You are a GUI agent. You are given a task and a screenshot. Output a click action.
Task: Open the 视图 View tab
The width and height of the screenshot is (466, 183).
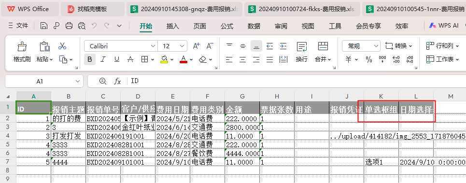pos(308,26)
